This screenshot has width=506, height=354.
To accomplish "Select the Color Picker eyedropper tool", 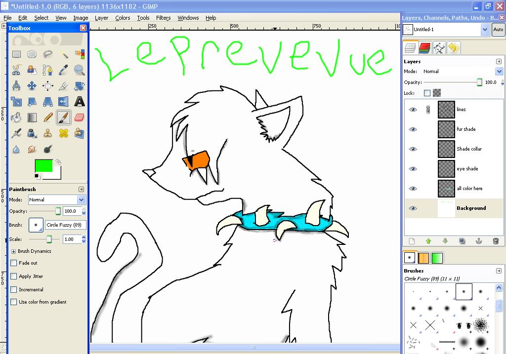I will coord(64,70).
